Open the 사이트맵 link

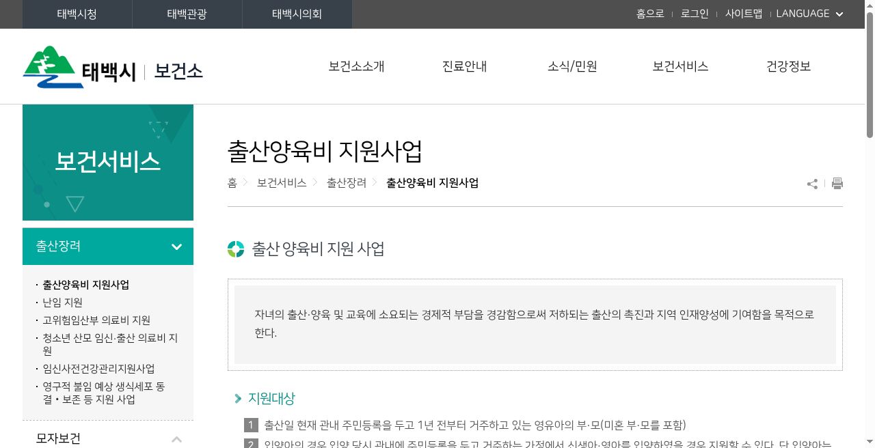744,14
